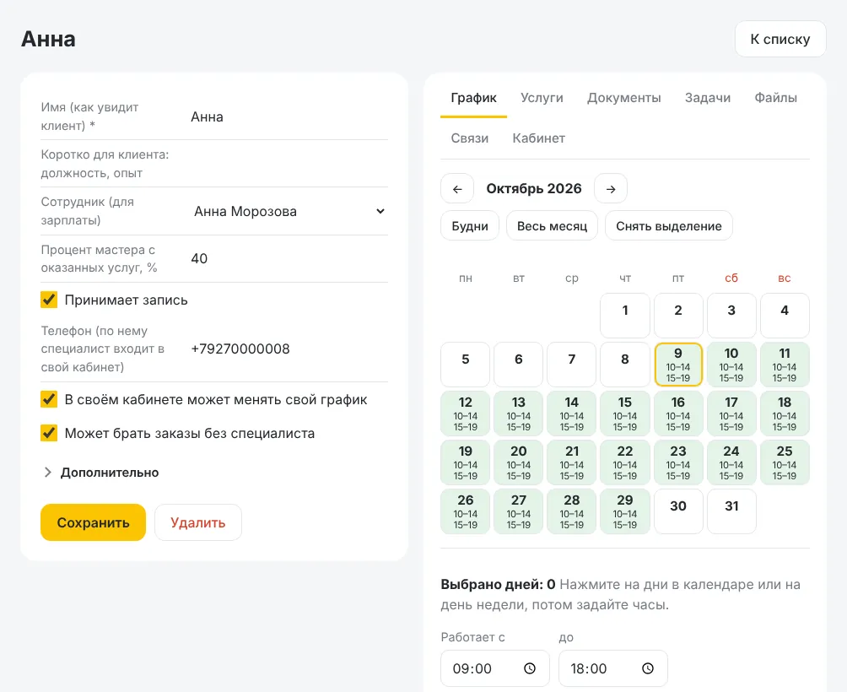This screenshot has height=692, width=847.
Task: Select the 'График' tab
Action: point(474,98)
